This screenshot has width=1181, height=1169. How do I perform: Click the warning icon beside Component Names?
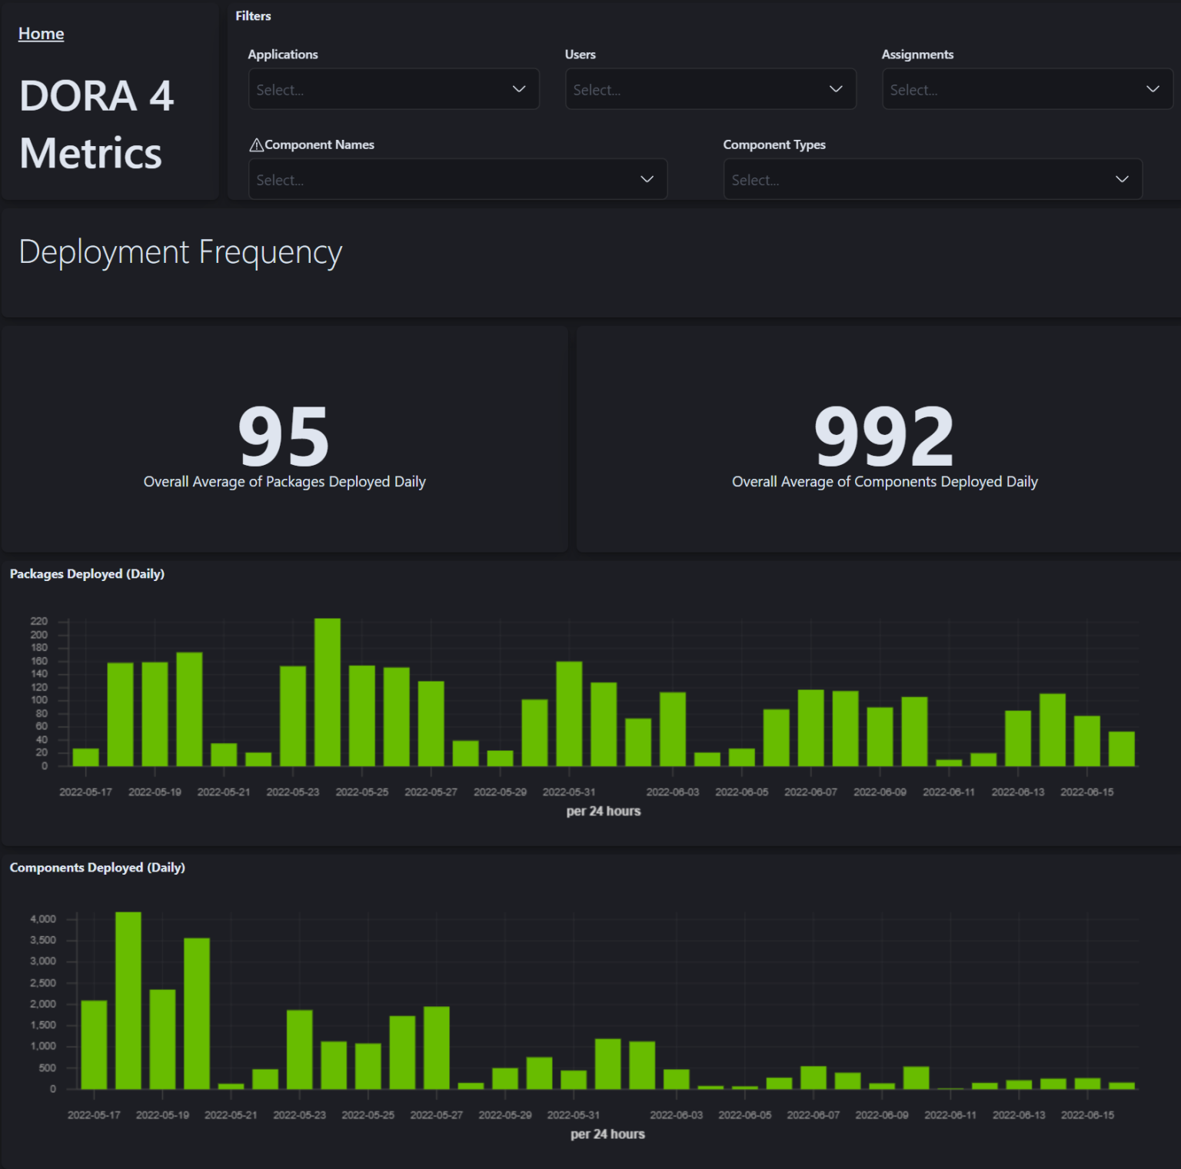(x=256, y=144)
